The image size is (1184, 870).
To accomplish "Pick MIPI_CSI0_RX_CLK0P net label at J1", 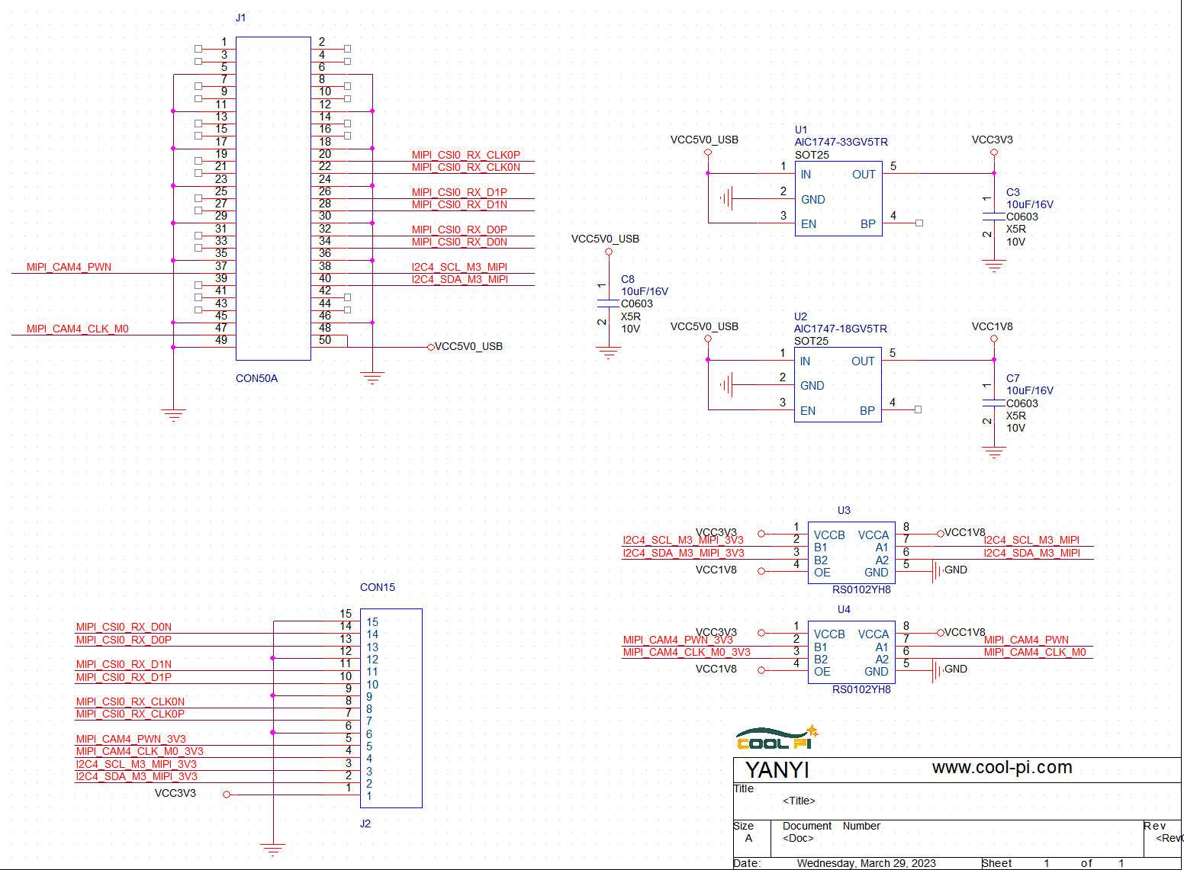I will [x=465, y=155].
